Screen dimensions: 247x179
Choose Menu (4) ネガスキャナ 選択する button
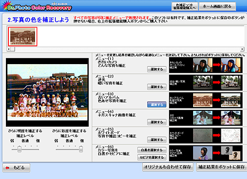pos(157,122)
